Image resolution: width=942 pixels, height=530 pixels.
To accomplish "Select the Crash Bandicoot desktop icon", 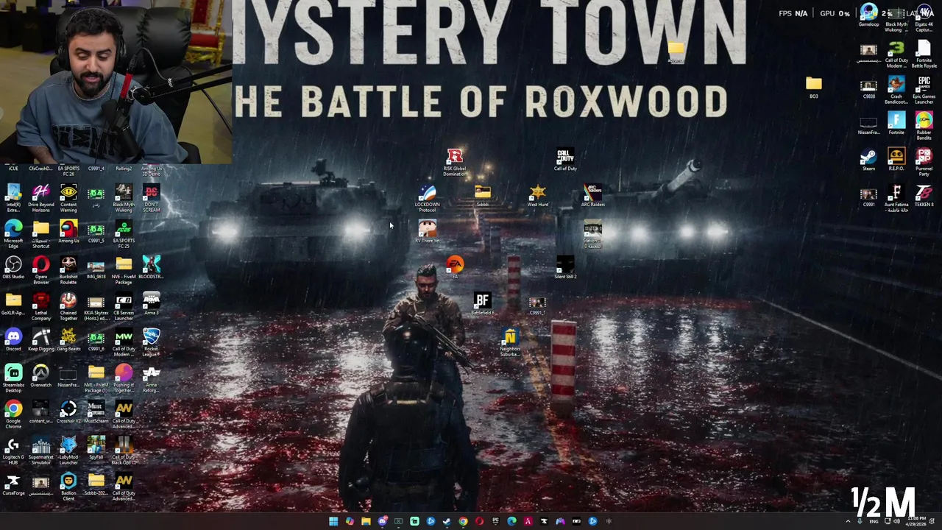I will [x=896, y=91].
